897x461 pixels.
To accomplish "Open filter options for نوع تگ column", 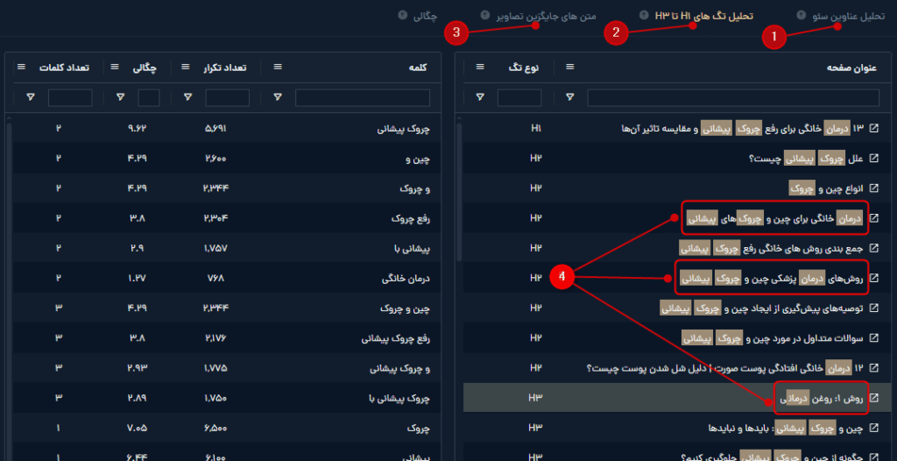I will point(480,97).
